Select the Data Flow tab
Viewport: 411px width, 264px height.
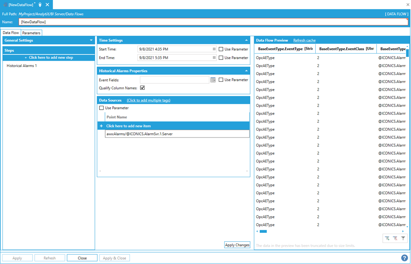click(x=11, y=32)
